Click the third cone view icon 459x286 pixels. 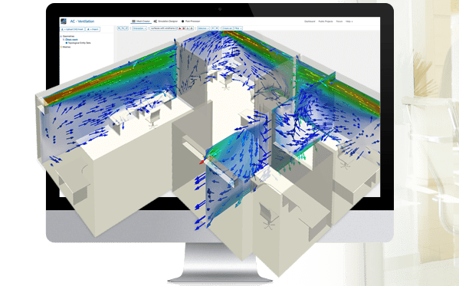coord(188,28)
